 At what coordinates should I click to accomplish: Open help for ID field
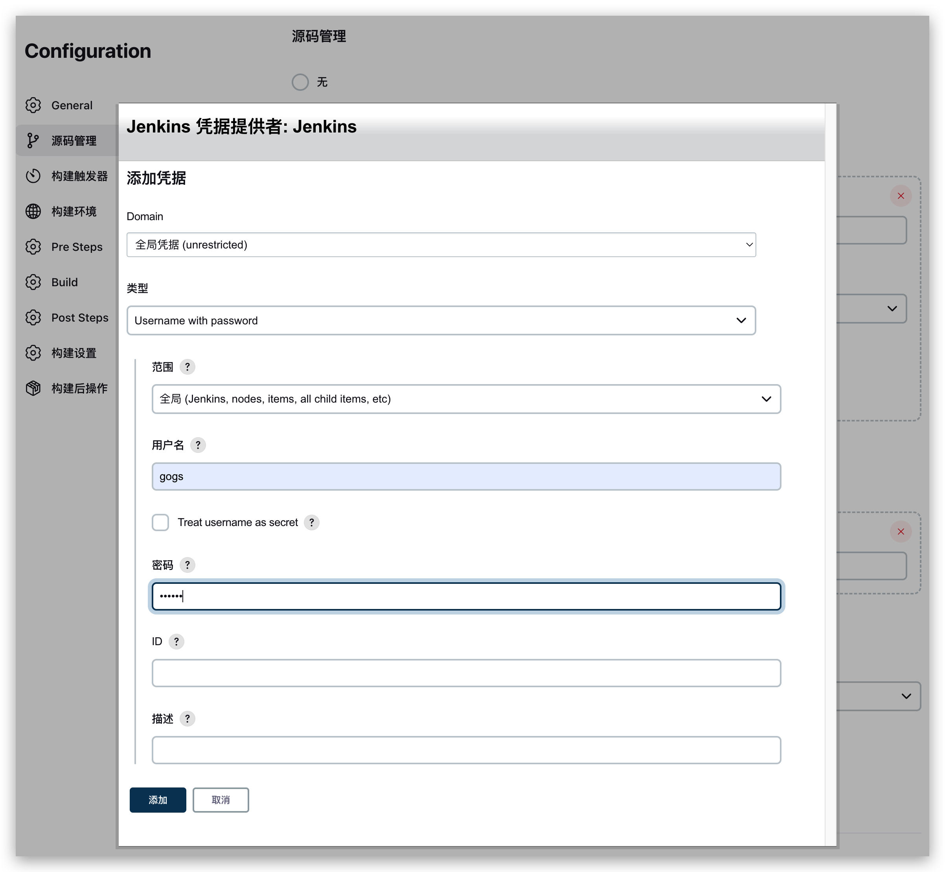[x=176, y=641]
